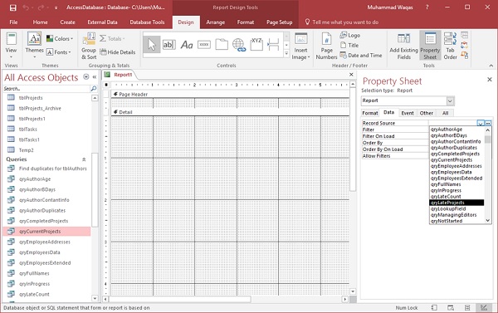Save the database with floppy icon
Screen dimensions: 498x313
(x=13, y=7)
